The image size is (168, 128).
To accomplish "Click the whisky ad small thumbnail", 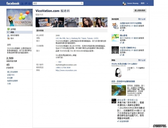I will (114, 101).
